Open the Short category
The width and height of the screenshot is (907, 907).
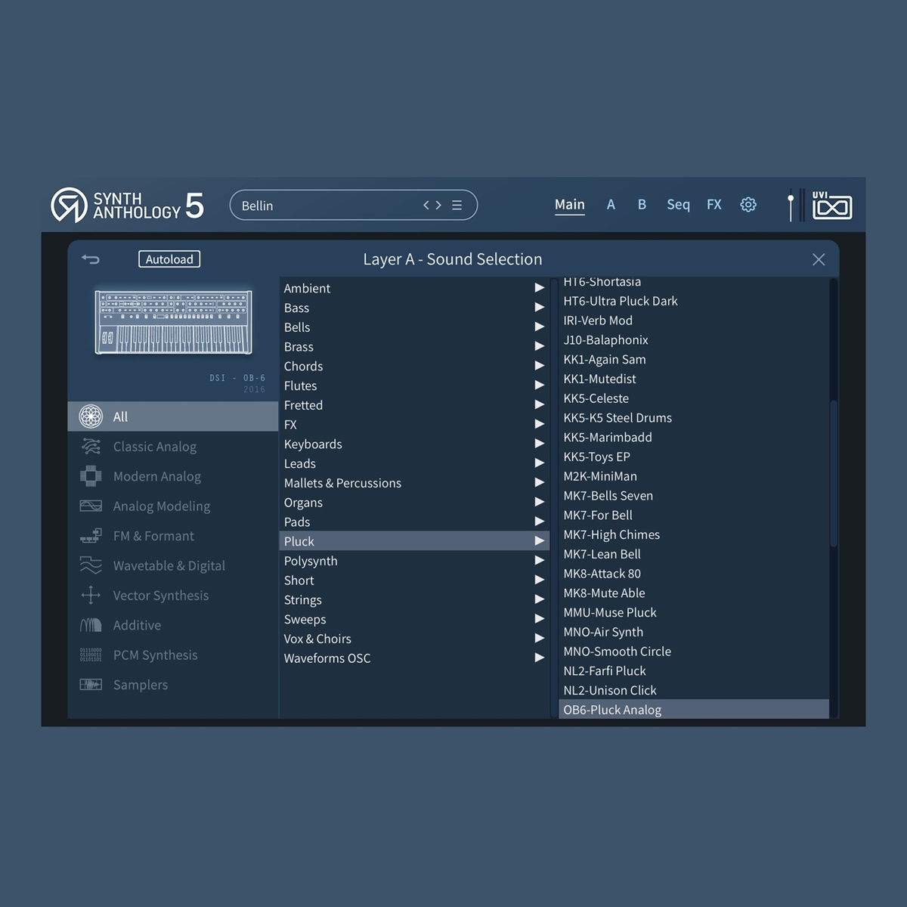click(414, 580)
